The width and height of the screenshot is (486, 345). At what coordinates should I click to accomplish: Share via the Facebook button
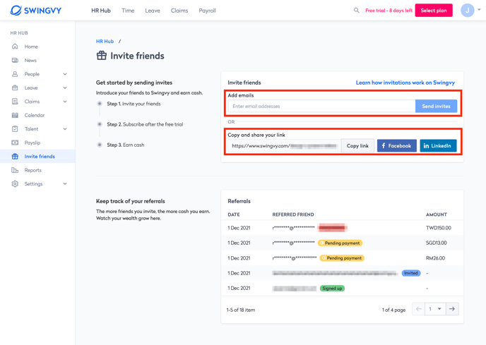tap(396, 146)
